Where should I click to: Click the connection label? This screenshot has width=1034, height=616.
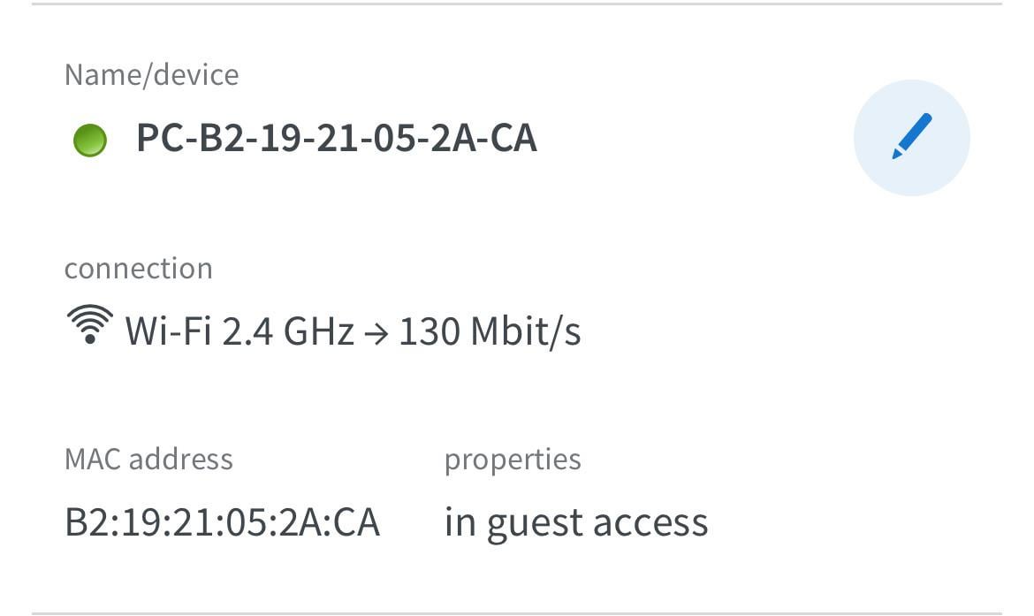138,268
